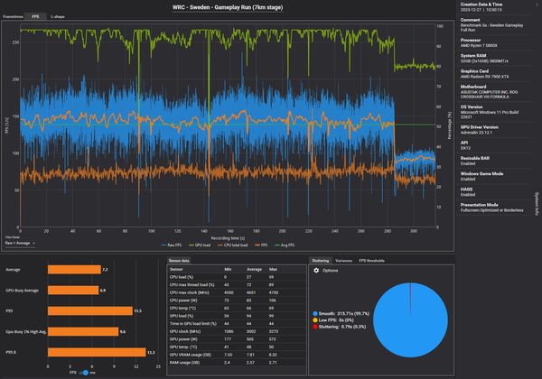This screenshot has height=379, width=542.
Task: Flip the FPS/ms toggle switch
Action: pyautogui.click(x=82, y=371)
